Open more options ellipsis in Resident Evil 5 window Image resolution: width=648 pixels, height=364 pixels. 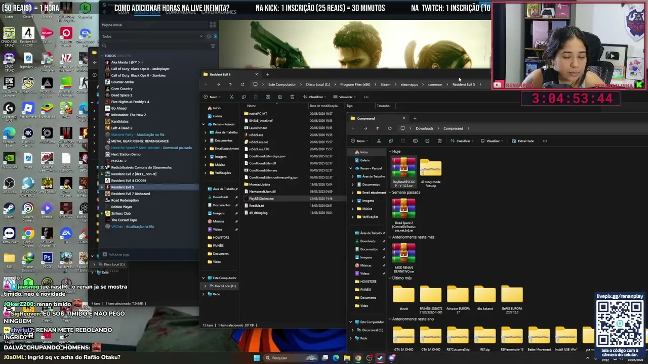[366, 97]
